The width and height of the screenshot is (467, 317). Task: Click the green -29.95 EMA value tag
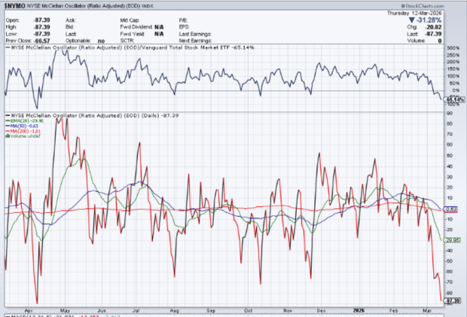453,240
